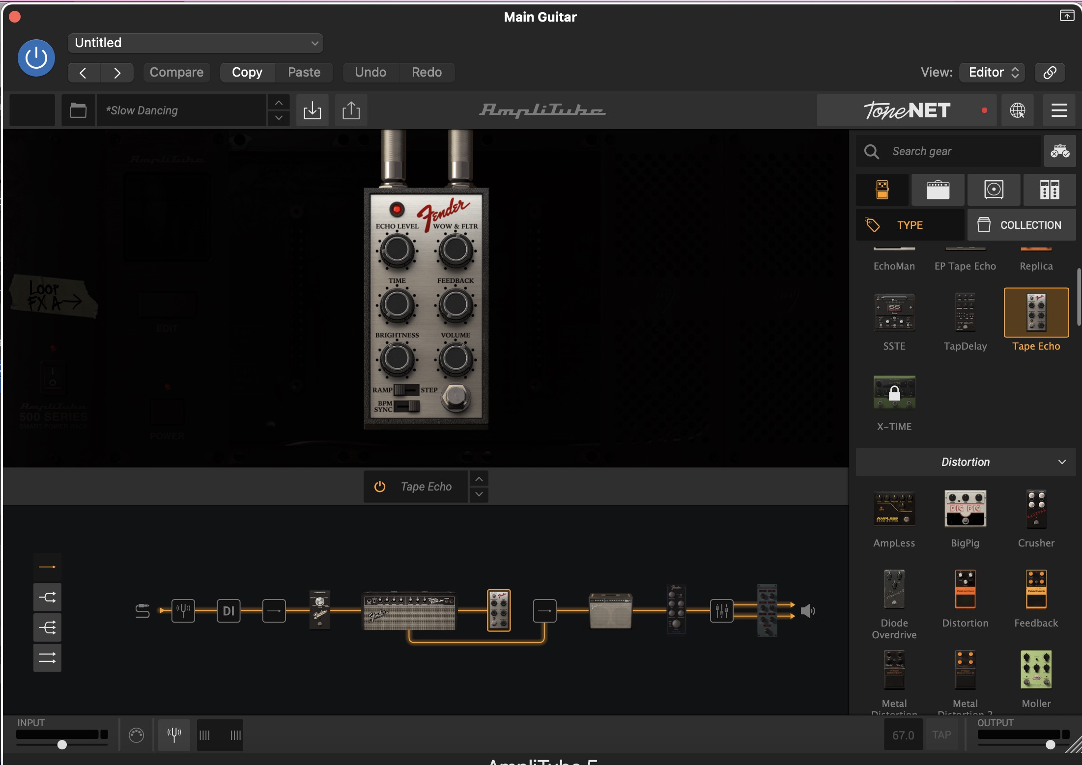Click the Undo button
Screen dimensions: 1082x765
point(370,73)
